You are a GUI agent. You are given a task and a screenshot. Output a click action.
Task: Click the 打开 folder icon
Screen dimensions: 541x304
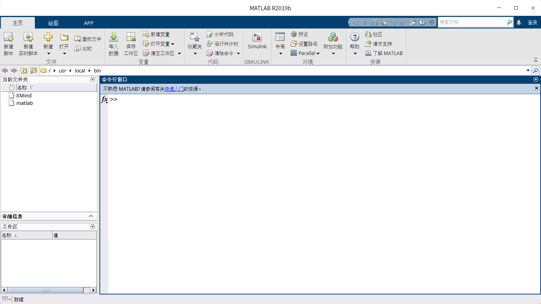point(64,38)
